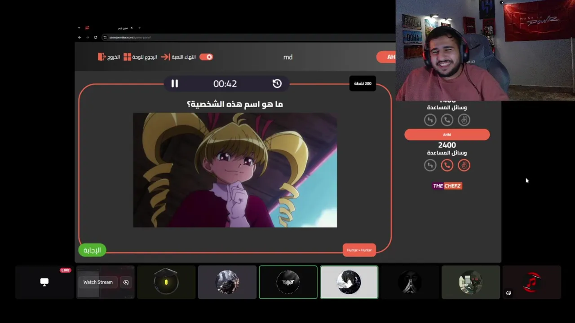This screenshot has width=575, height=323.
Task: Click the question text ما هو اسم هذه الشخصية؟
Action: pyautogui.click(x=235, y=104)
